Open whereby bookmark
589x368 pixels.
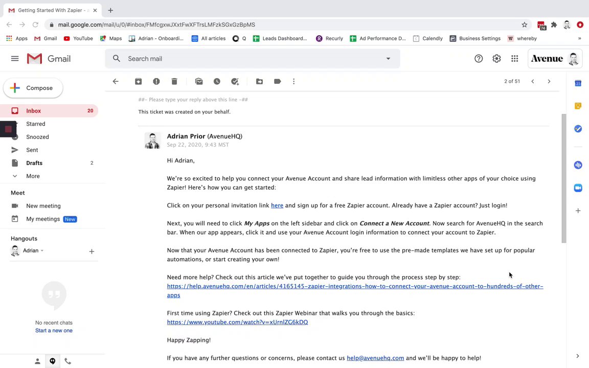[x=522, y=38]
